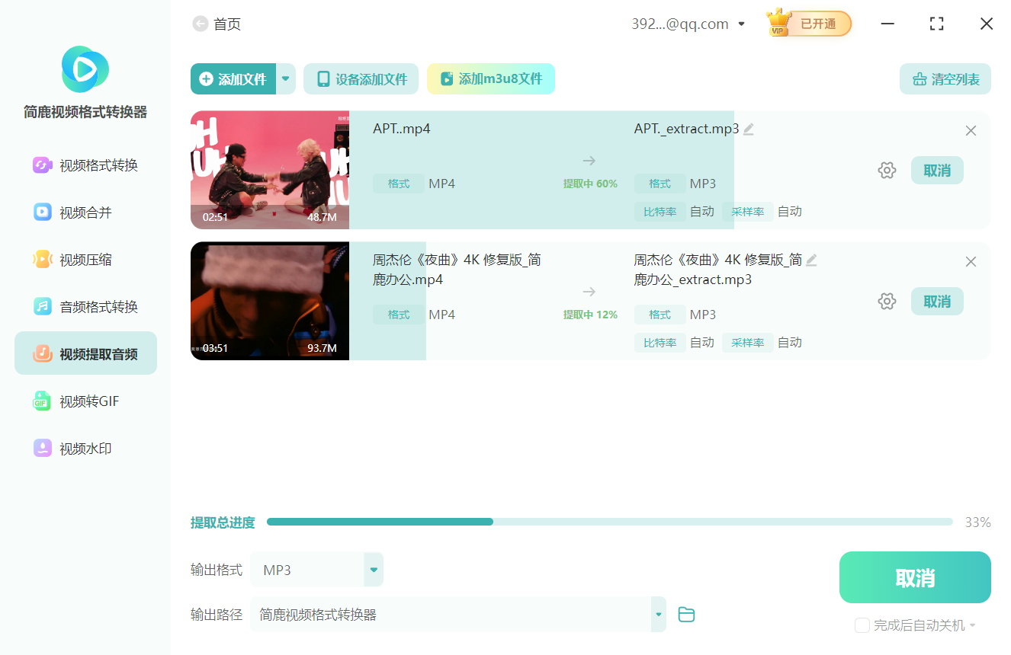Open settings gear for APT..mp4 row
The height and width of the screenshot is (655, 1011).
pos(887,171)
